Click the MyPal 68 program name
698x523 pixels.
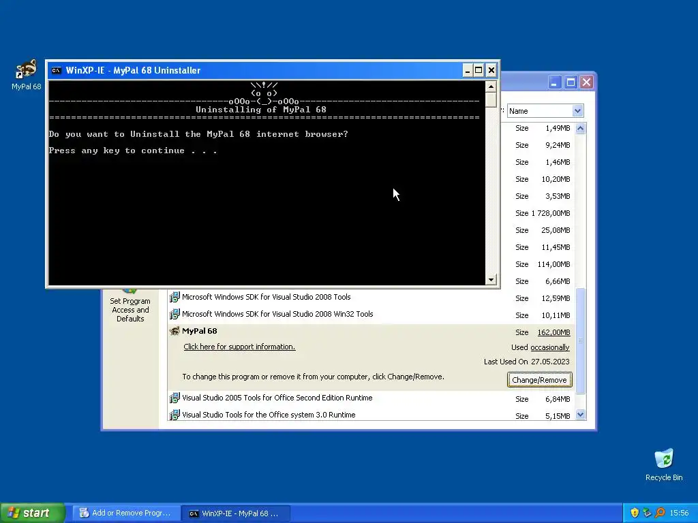pos(200,331)
